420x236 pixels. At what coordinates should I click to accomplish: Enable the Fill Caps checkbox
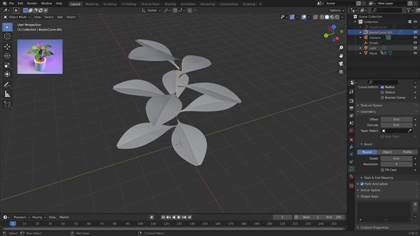point(382,170)
